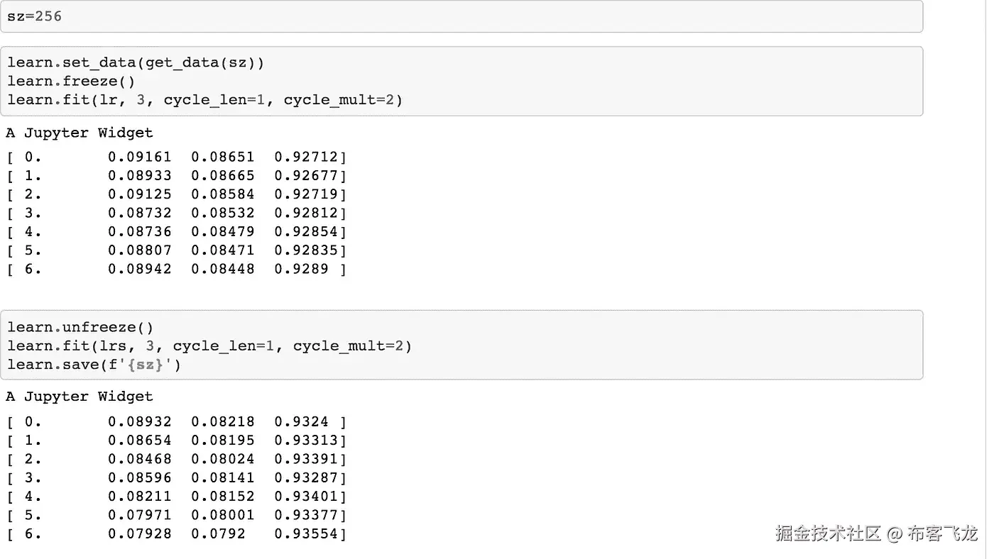Screen dimensions: 994x559
Task: Click the learn.unfreeze() line
Action: pyautogui.click(x=80, y=327)
